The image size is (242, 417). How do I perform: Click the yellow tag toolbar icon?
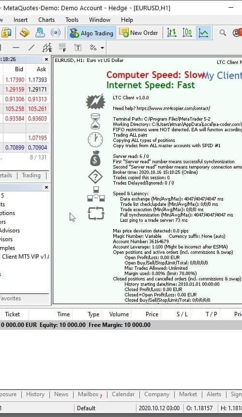point(25,33)
